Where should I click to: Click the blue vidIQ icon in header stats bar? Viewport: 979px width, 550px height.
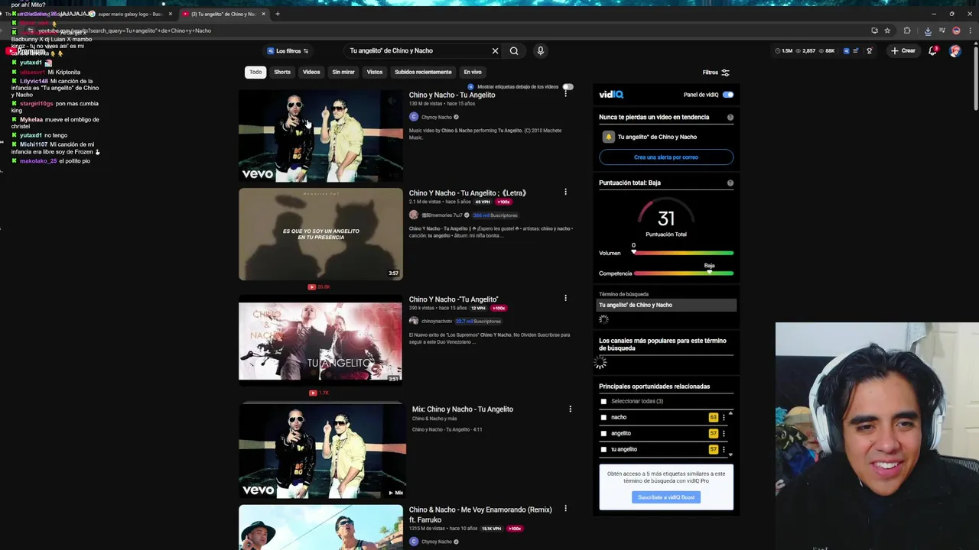pos(846,51)
